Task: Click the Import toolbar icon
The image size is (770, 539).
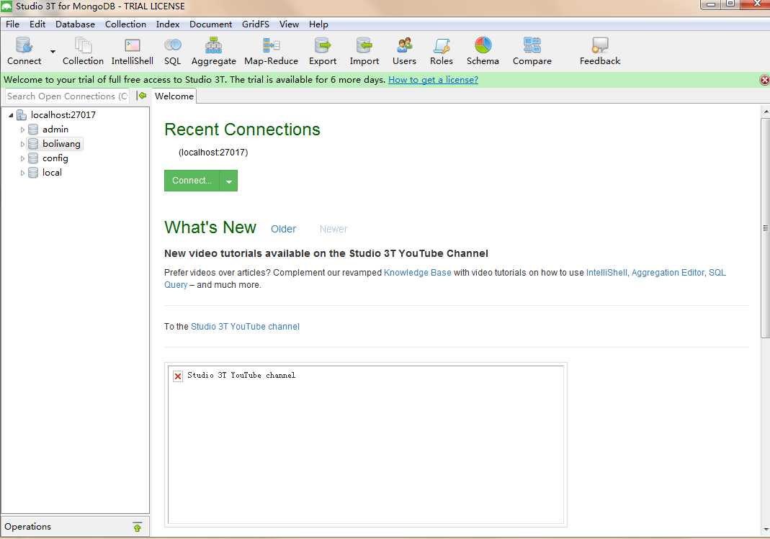Action: click(x=364, y=45)
